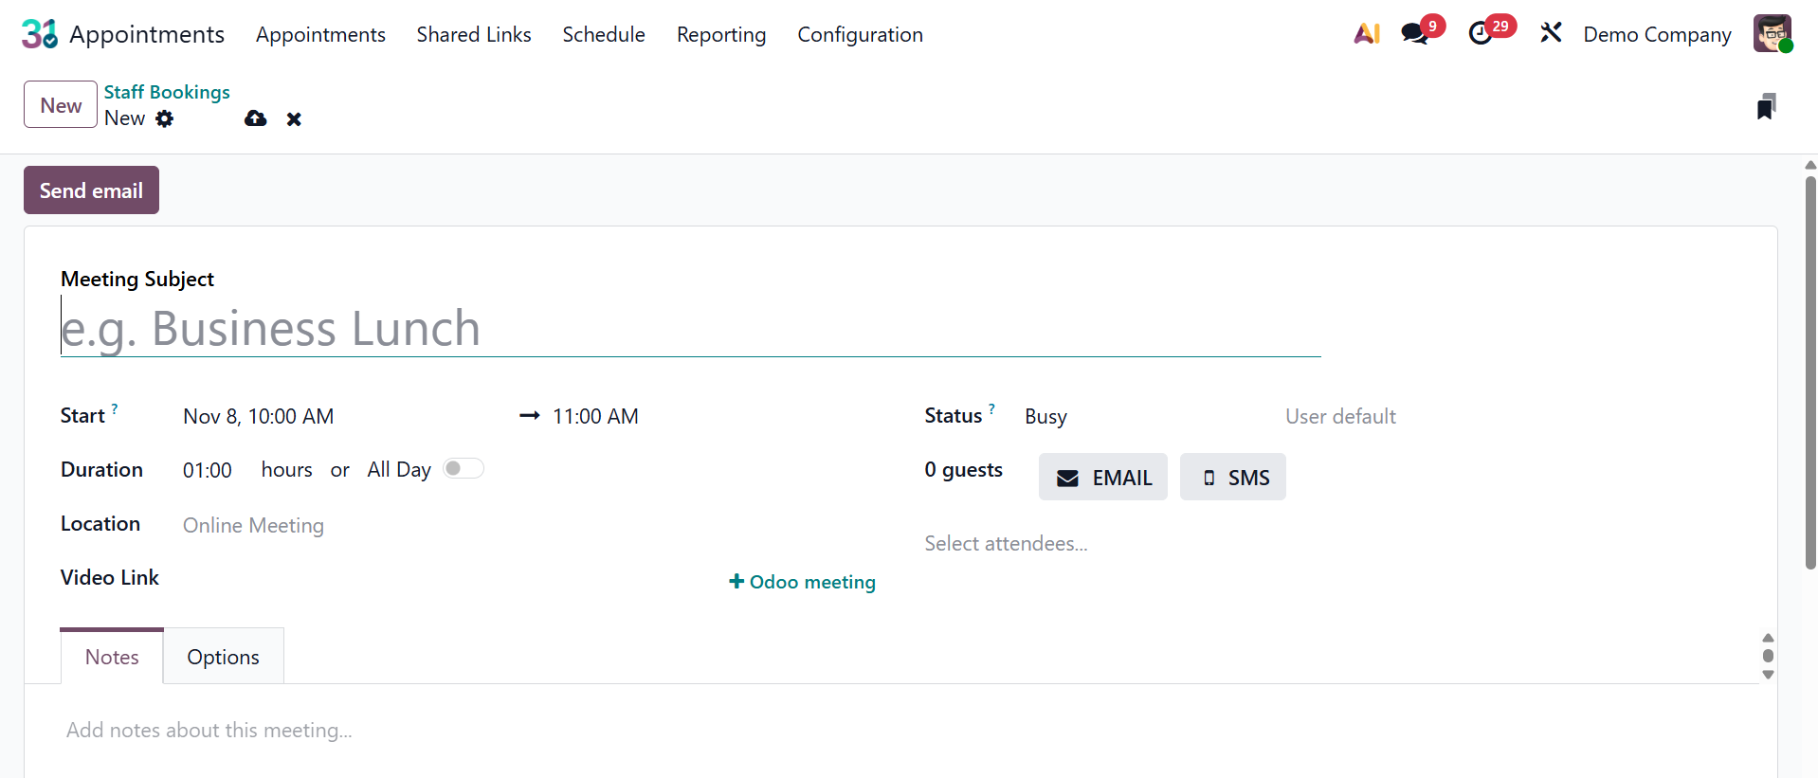The width and height of the screenshot is (1818, 778).
Task: Click the bookmark icon
Action: (x=1765, y=107)
